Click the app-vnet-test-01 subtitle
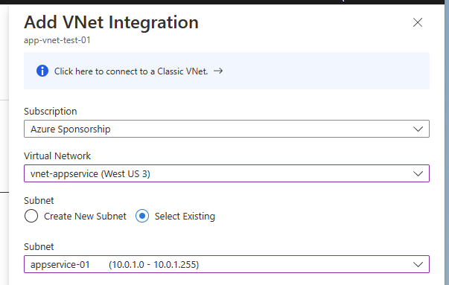 pos(57,40)
